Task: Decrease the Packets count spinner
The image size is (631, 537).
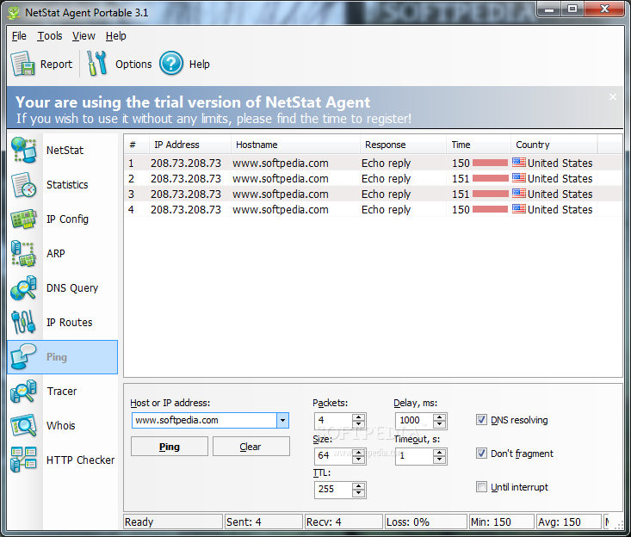Action: point(358,424)
